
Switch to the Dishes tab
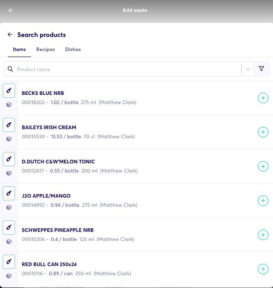click(73, 49)
